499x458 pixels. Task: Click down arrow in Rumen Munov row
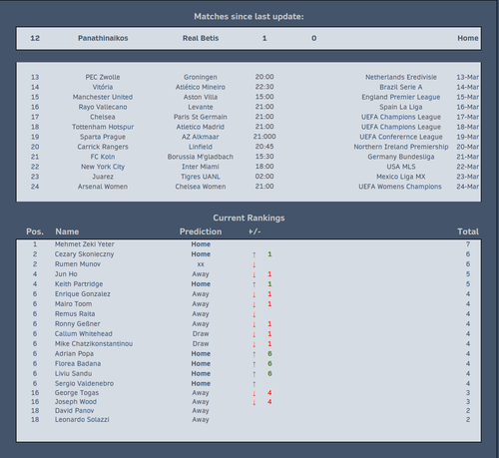point(253,264)
